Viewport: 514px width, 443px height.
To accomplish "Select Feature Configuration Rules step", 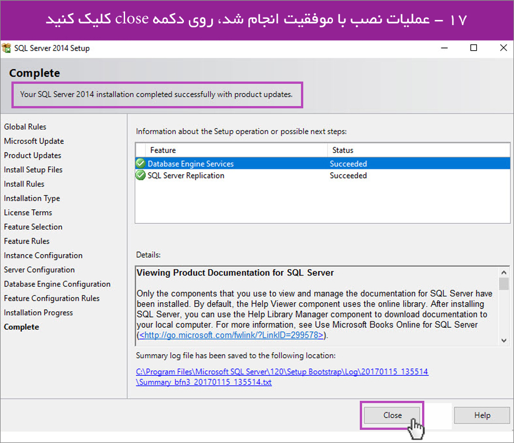I will coord(51,298).
